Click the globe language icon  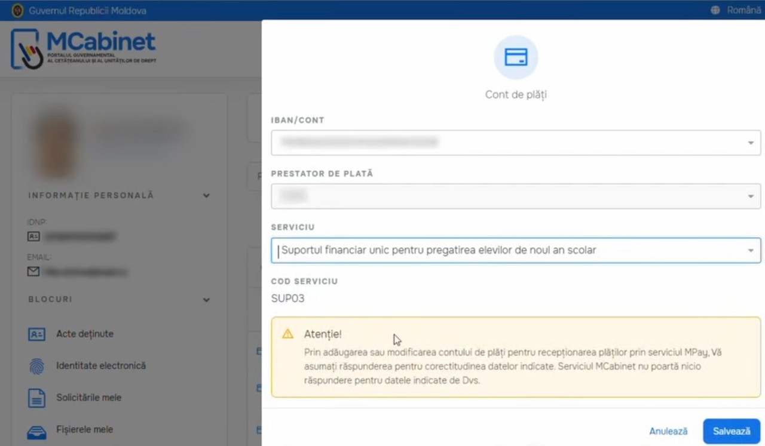715,10
